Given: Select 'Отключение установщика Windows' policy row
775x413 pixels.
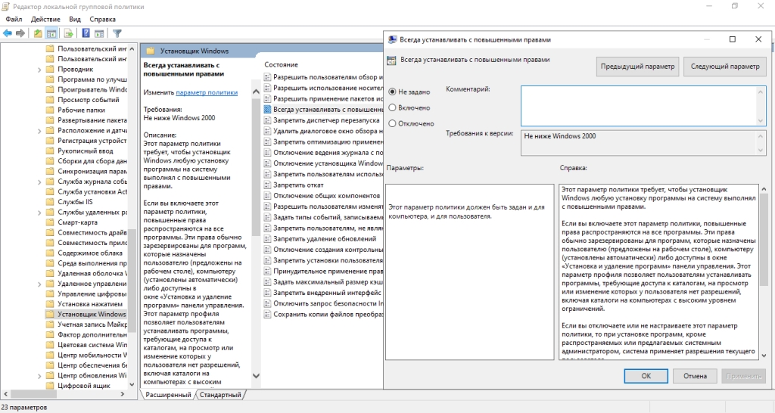Looking at the screenshot, I should (324, 163).
